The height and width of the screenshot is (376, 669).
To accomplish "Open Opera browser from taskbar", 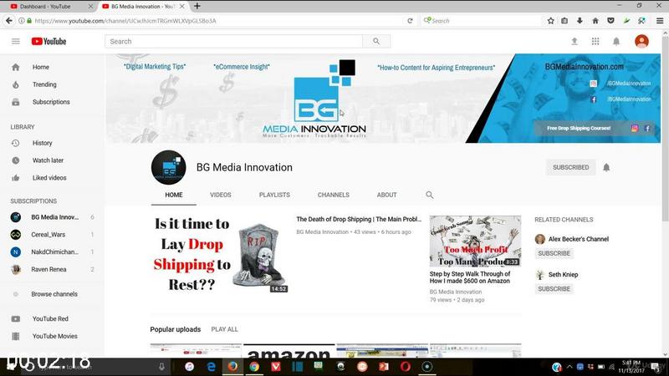I will pos(406,367).
